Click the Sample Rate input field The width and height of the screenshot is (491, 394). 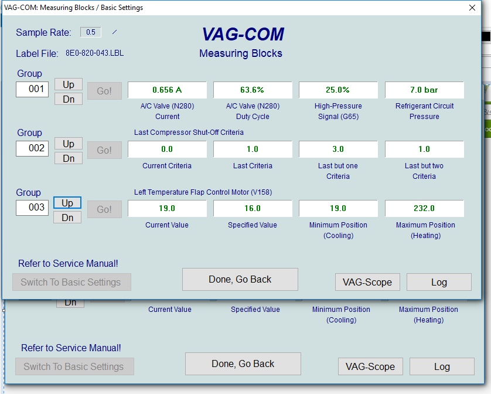click(x=91, y=32)
